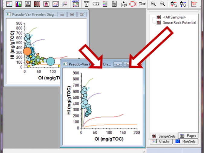Click the 1 2 3 numbering icon
The image size is (204, 153).
pos(96,4)
